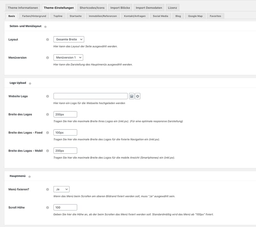This screenshot has width=256, height=227.
Task: Click info icon next to Scroll Höhe
Action: [47, 207]
